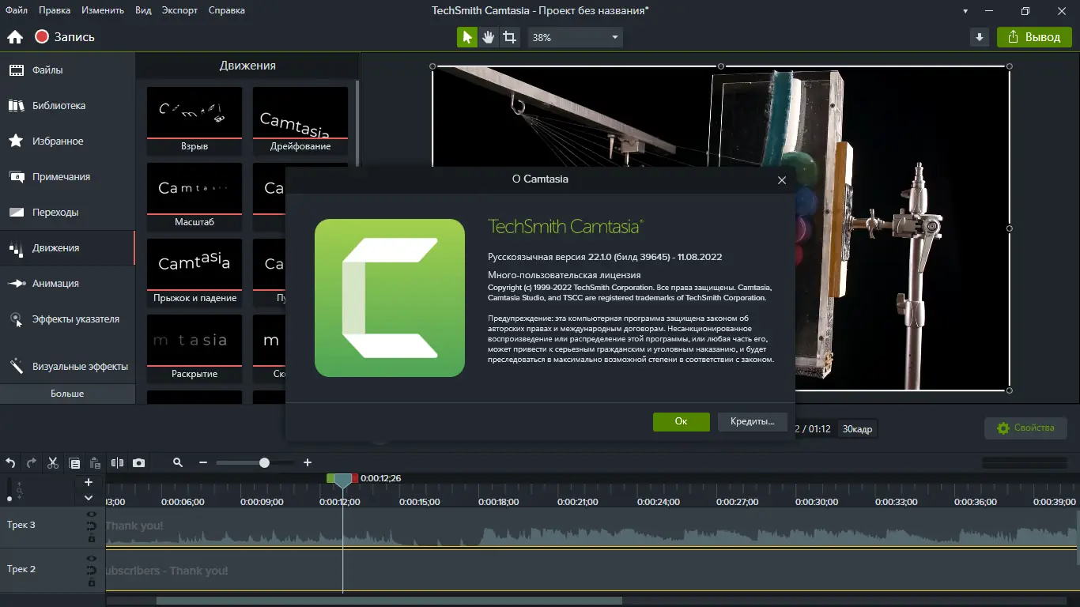
Task: Click the Кредиты... button
Action: [x=752, y=422]
